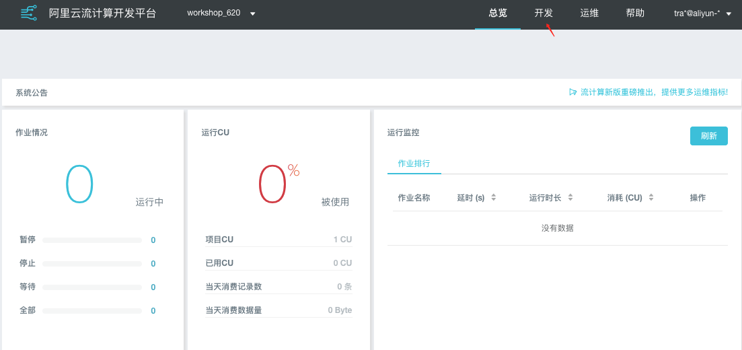Click the 运行CU panel title
Screen dimensions: 742x350
click(215, 133)
